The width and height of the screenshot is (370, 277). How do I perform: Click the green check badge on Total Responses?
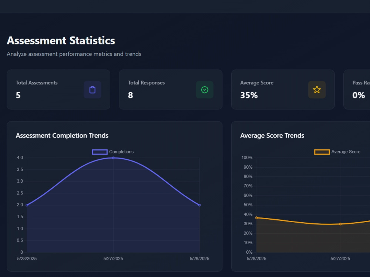coord(205,89)
